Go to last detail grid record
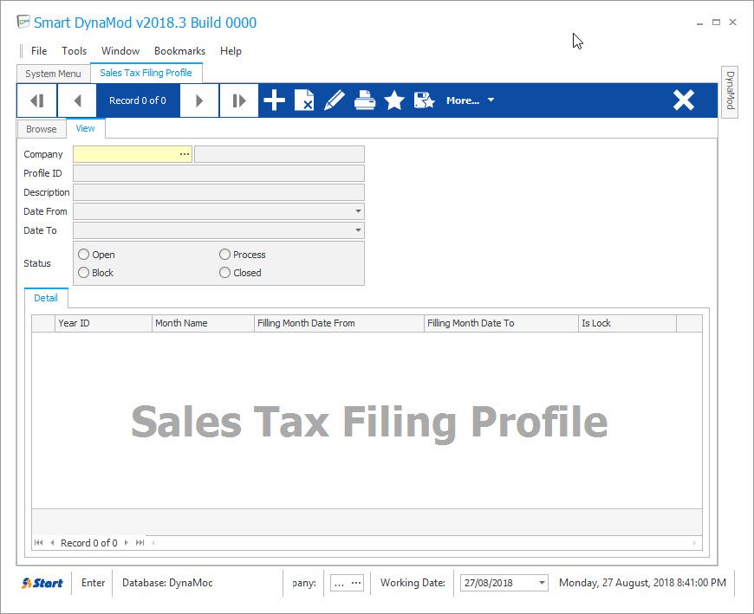The width and height of the screenshot is (754, 614). click(140, 542)
